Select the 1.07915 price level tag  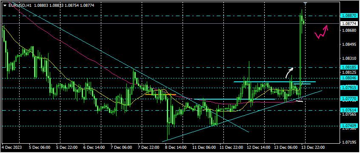coord(349,88)
